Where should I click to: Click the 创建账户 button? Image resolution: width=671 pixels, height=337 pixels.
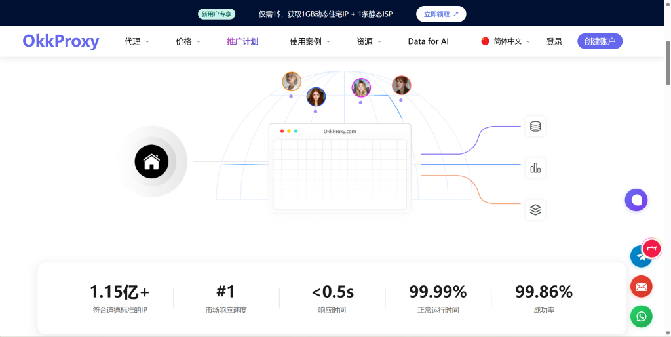tap(600, 41)
